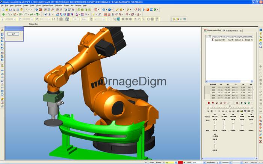Click the WCS status bar button
The image size is (263, 164).
[x=246, y=163]
